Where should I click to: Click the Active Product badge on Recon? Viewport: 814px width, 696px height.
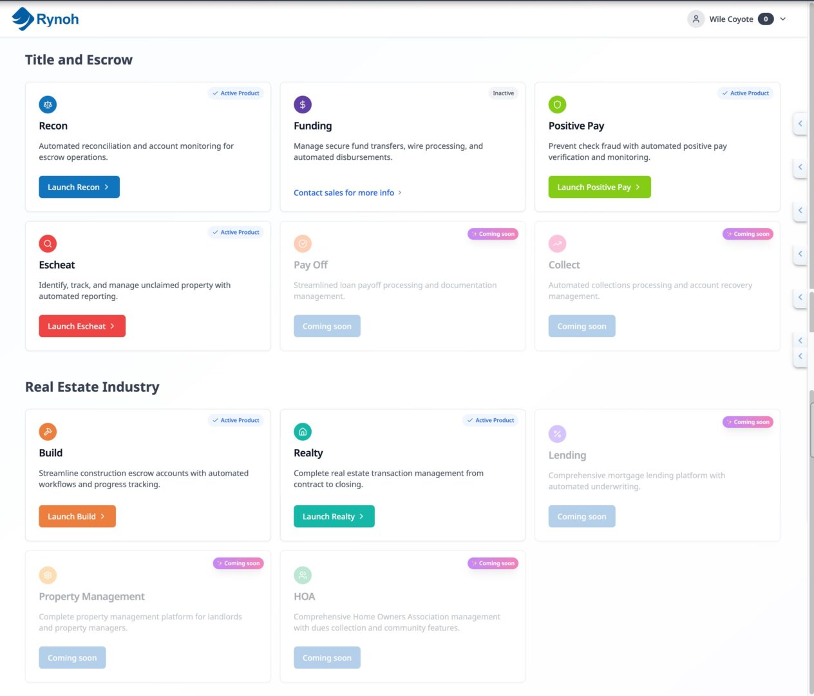[236, 93]
